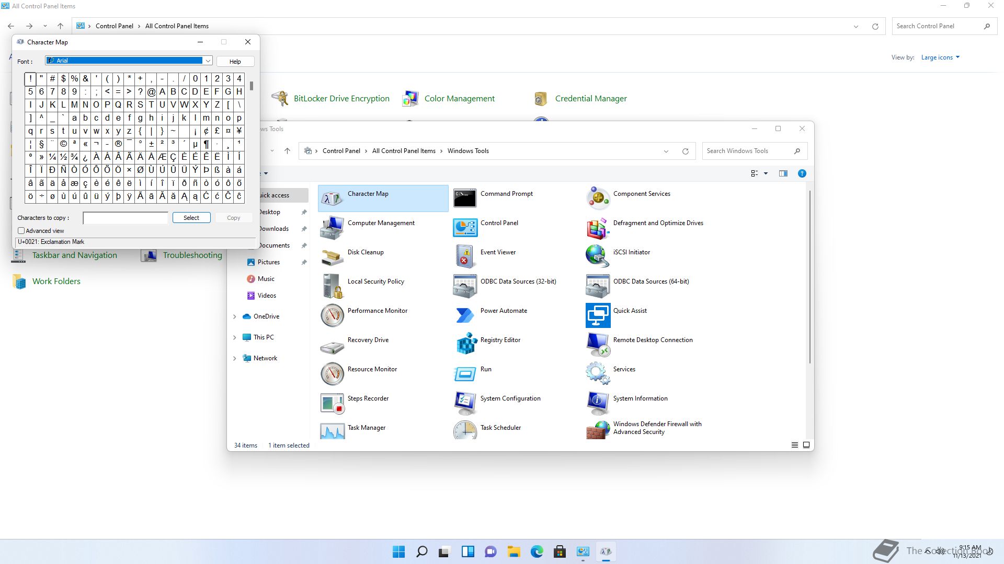The image size is (1004, 564).
Task: Select Music in navigation pane
Action: tap(266, 279)
